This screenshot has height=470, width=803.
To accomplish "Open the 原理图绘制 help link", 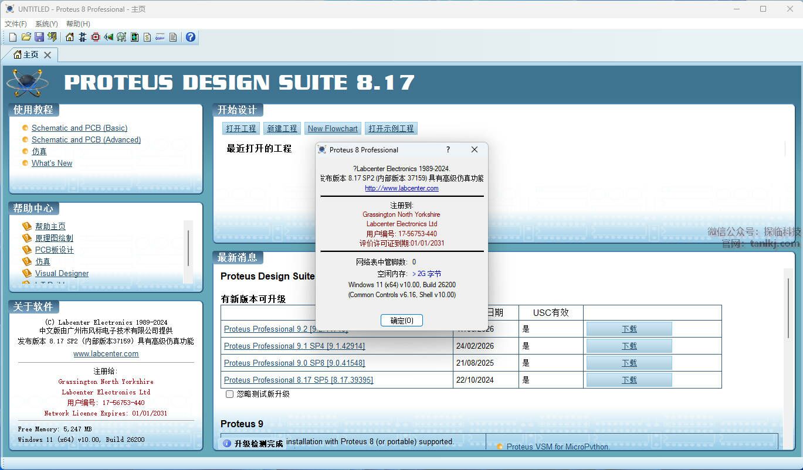I will [54, 238].
